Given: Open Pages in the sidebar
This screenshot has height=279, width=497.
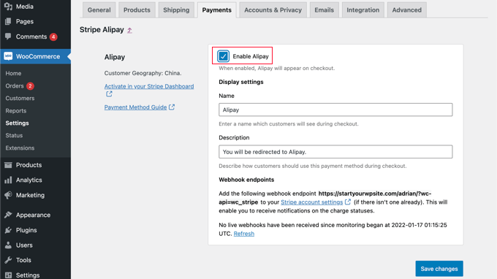Looking at the screenshot, I should click(25, 21).
